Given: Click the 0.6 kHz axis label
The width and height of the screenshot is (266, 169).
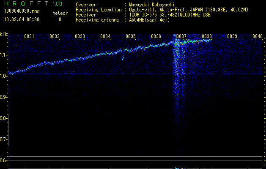Looking at the screenshot, I should (x=3, y=161).
